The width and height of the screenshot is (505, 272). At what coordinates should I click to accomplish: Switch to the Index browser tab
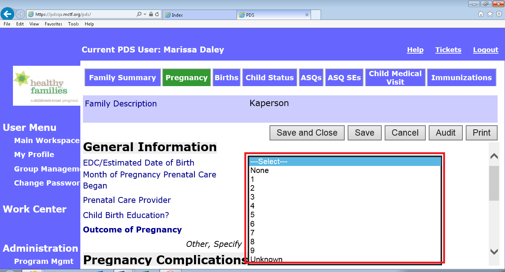tap(199, 15)
